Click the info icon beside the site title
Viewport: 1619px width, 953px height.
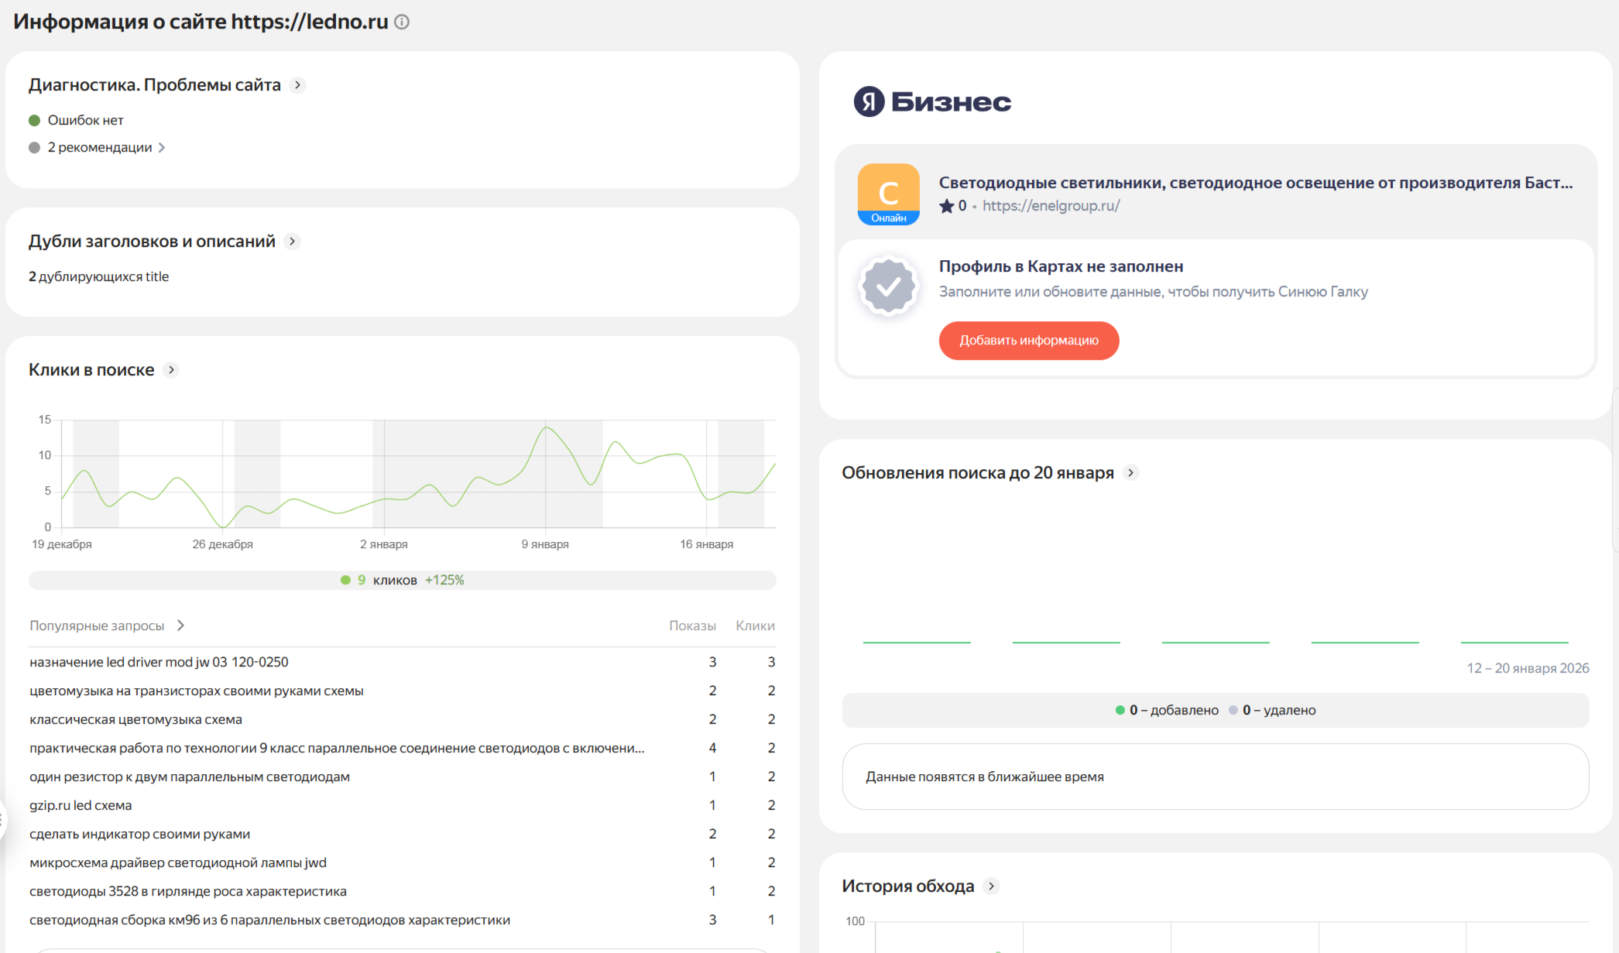pos(402,22)
